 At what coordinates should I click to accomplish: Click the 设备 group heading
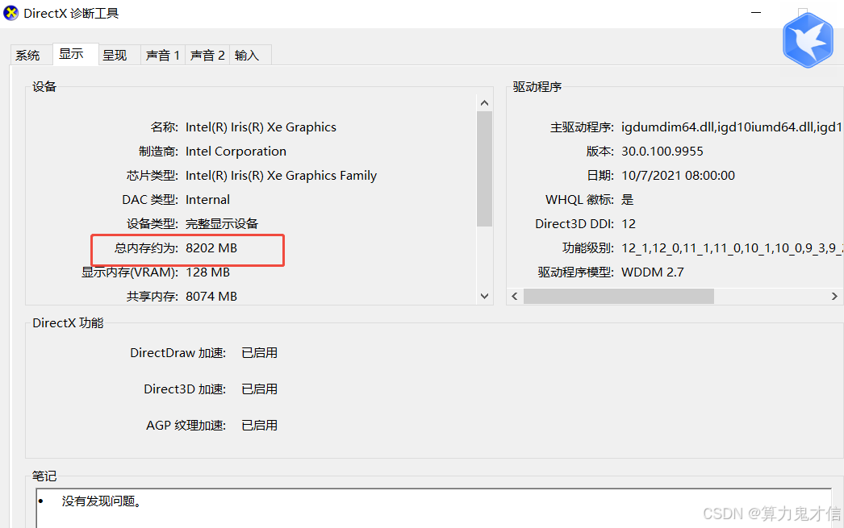click(x=44, y=86)
